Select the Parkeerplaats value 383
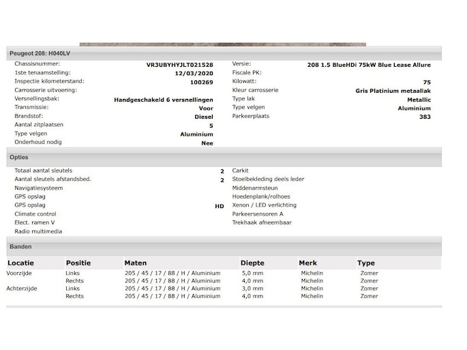This screenshot has height=350, width=467. (x=425, y=117)
